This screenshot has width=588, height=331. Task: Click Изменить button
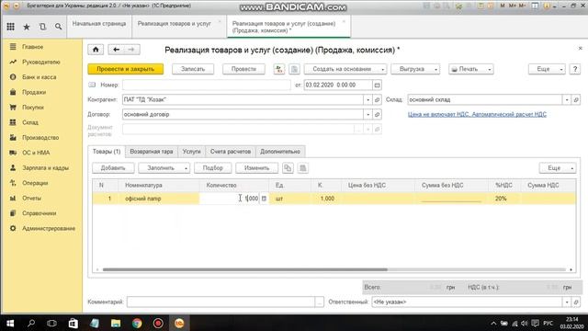click(x=257, y=168)
